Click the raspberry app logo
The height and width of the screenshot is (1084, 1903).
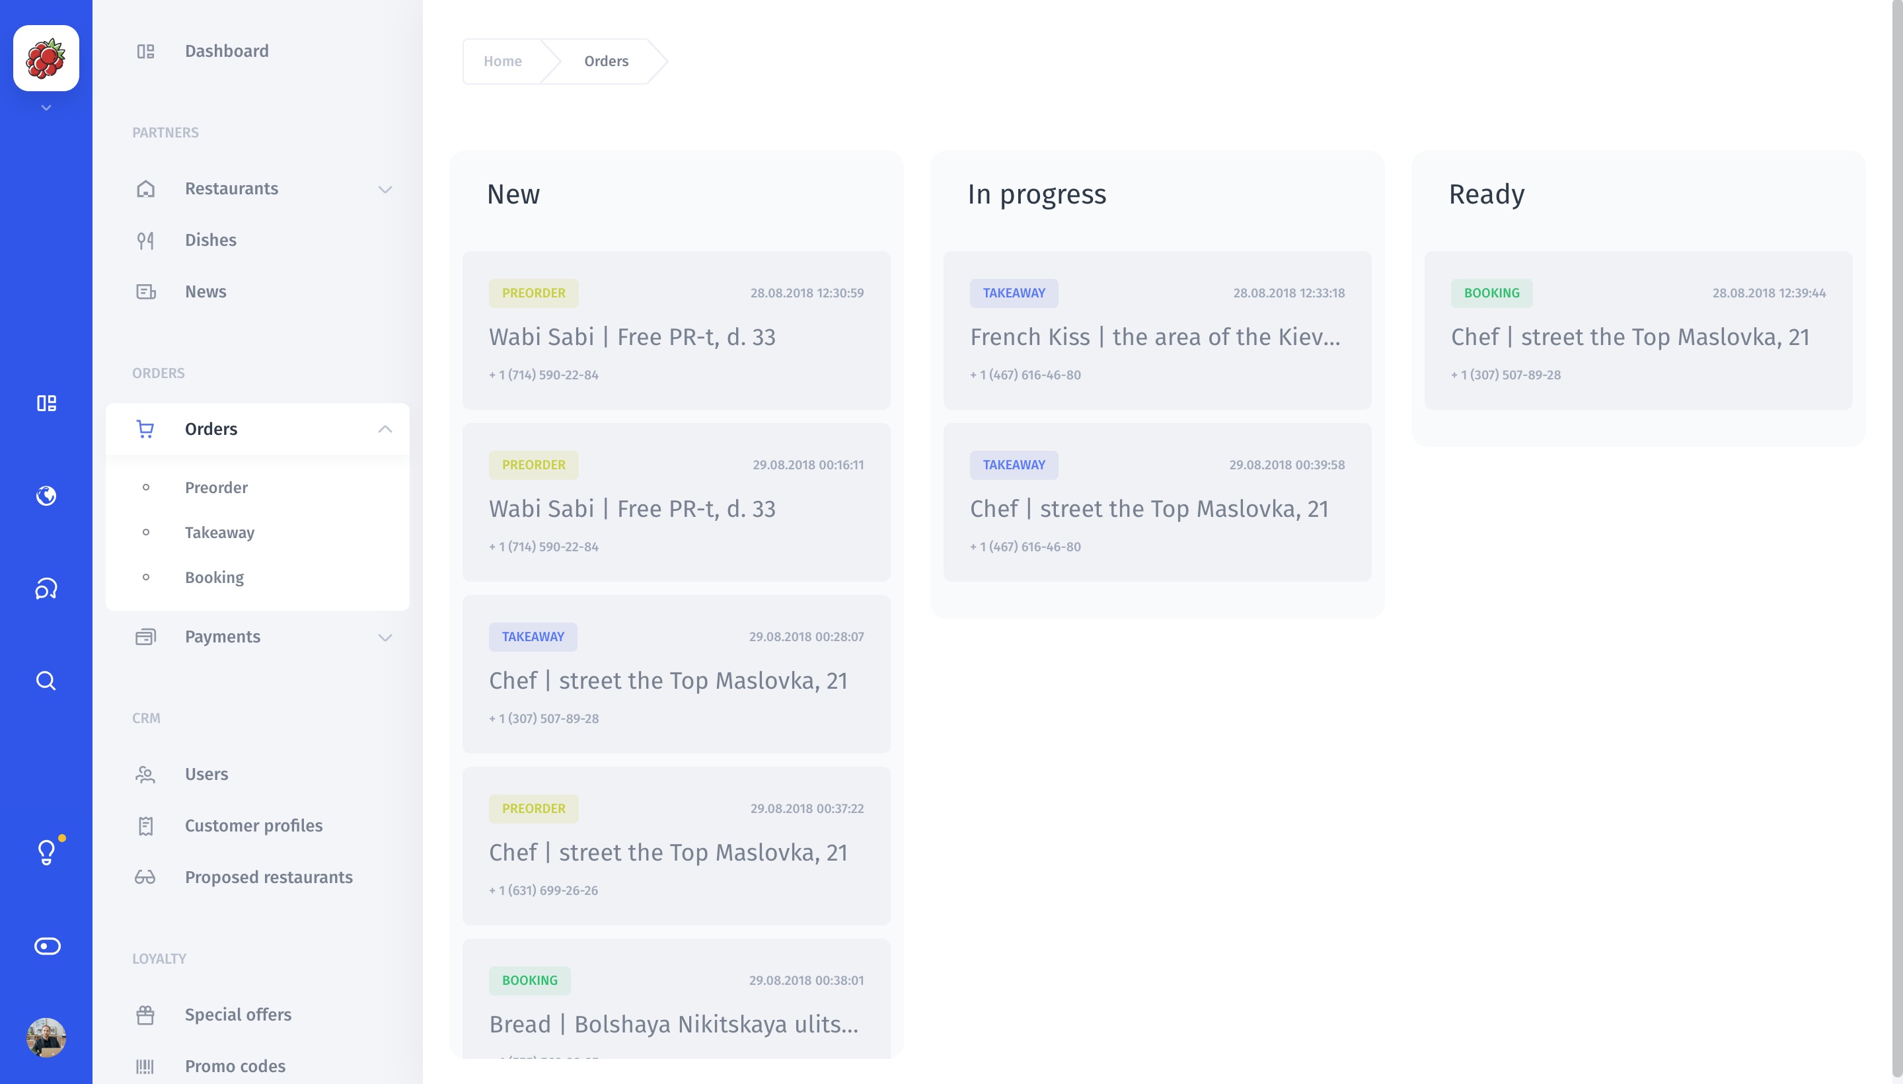click(x=46, y=58)
